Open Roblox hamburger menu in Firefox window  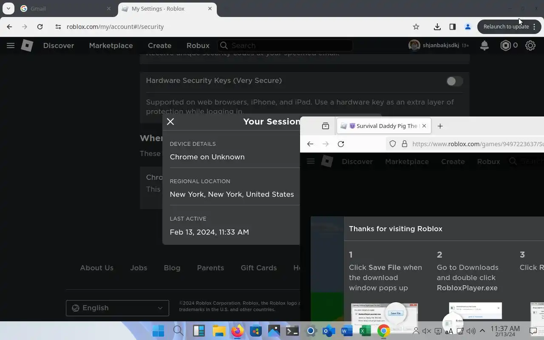point(311,161)
